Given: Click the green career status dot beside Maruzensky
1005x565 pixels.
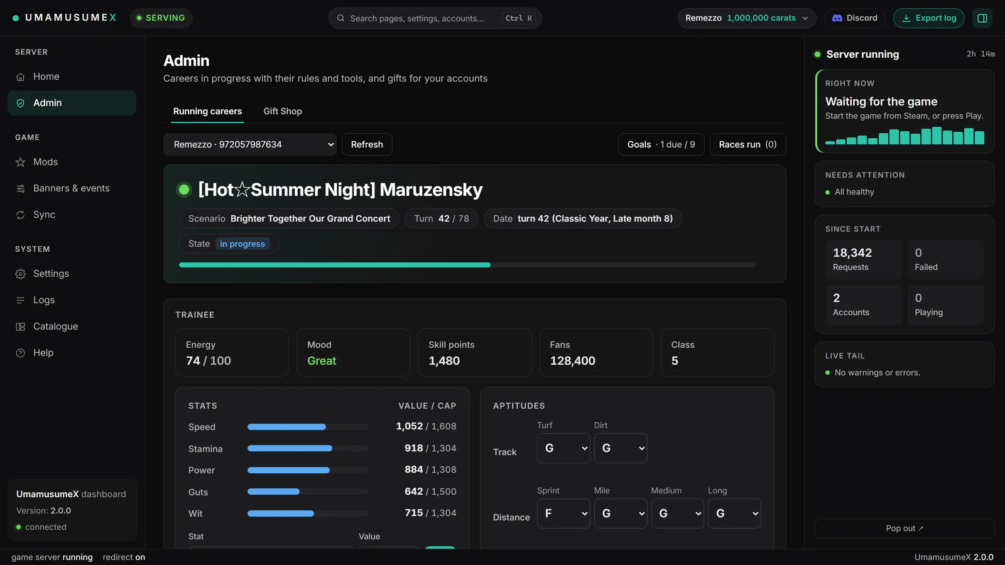Looking at the screenshot, I should click(x=184, y=190).
